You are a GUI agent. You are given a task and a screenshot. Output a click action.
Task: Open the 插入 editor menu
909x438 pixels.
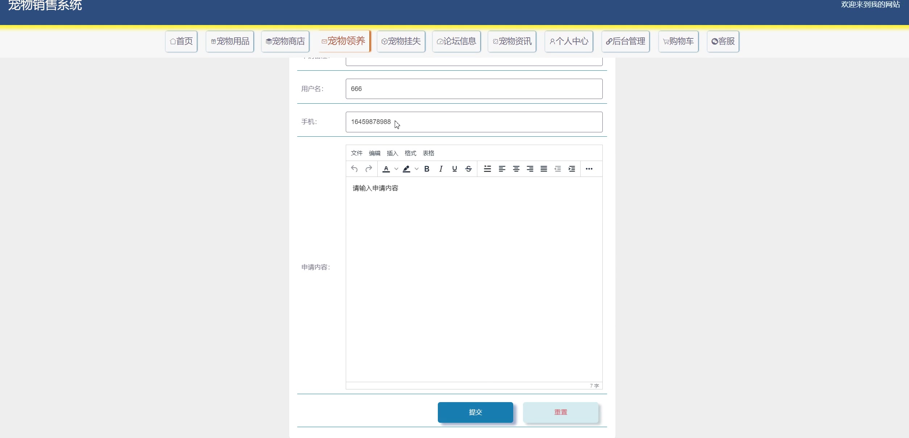pyautogui.click(x=393, y=153)
